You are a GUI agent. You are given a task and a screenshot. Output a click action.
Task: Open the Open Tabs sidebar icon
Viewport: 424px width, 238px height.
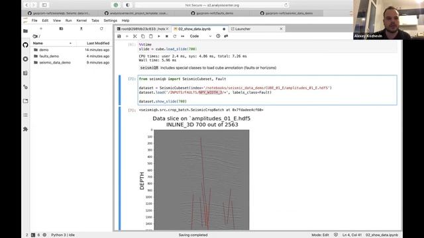[25, 101]
